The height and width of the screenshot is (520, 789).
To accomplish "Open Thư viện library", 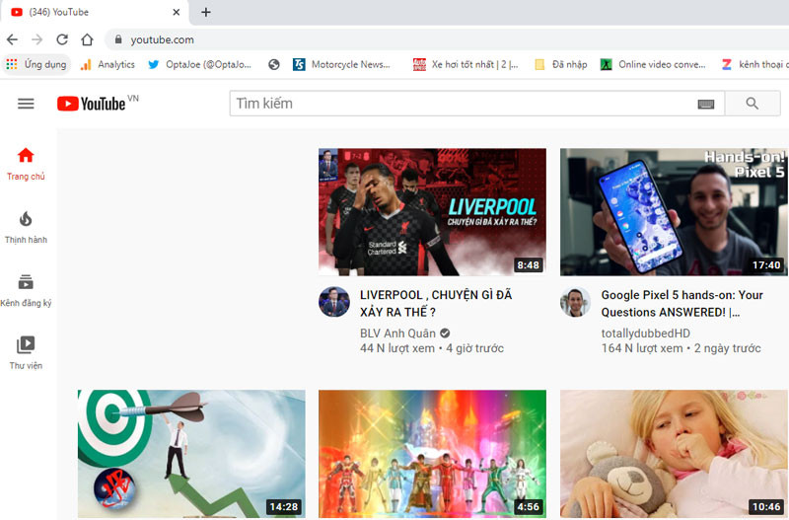I will [26, 353].
